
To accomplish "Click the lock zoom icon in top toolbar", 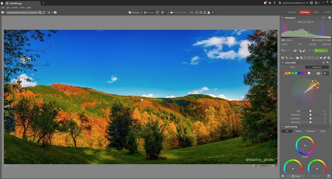I will [x=209, y=12].
